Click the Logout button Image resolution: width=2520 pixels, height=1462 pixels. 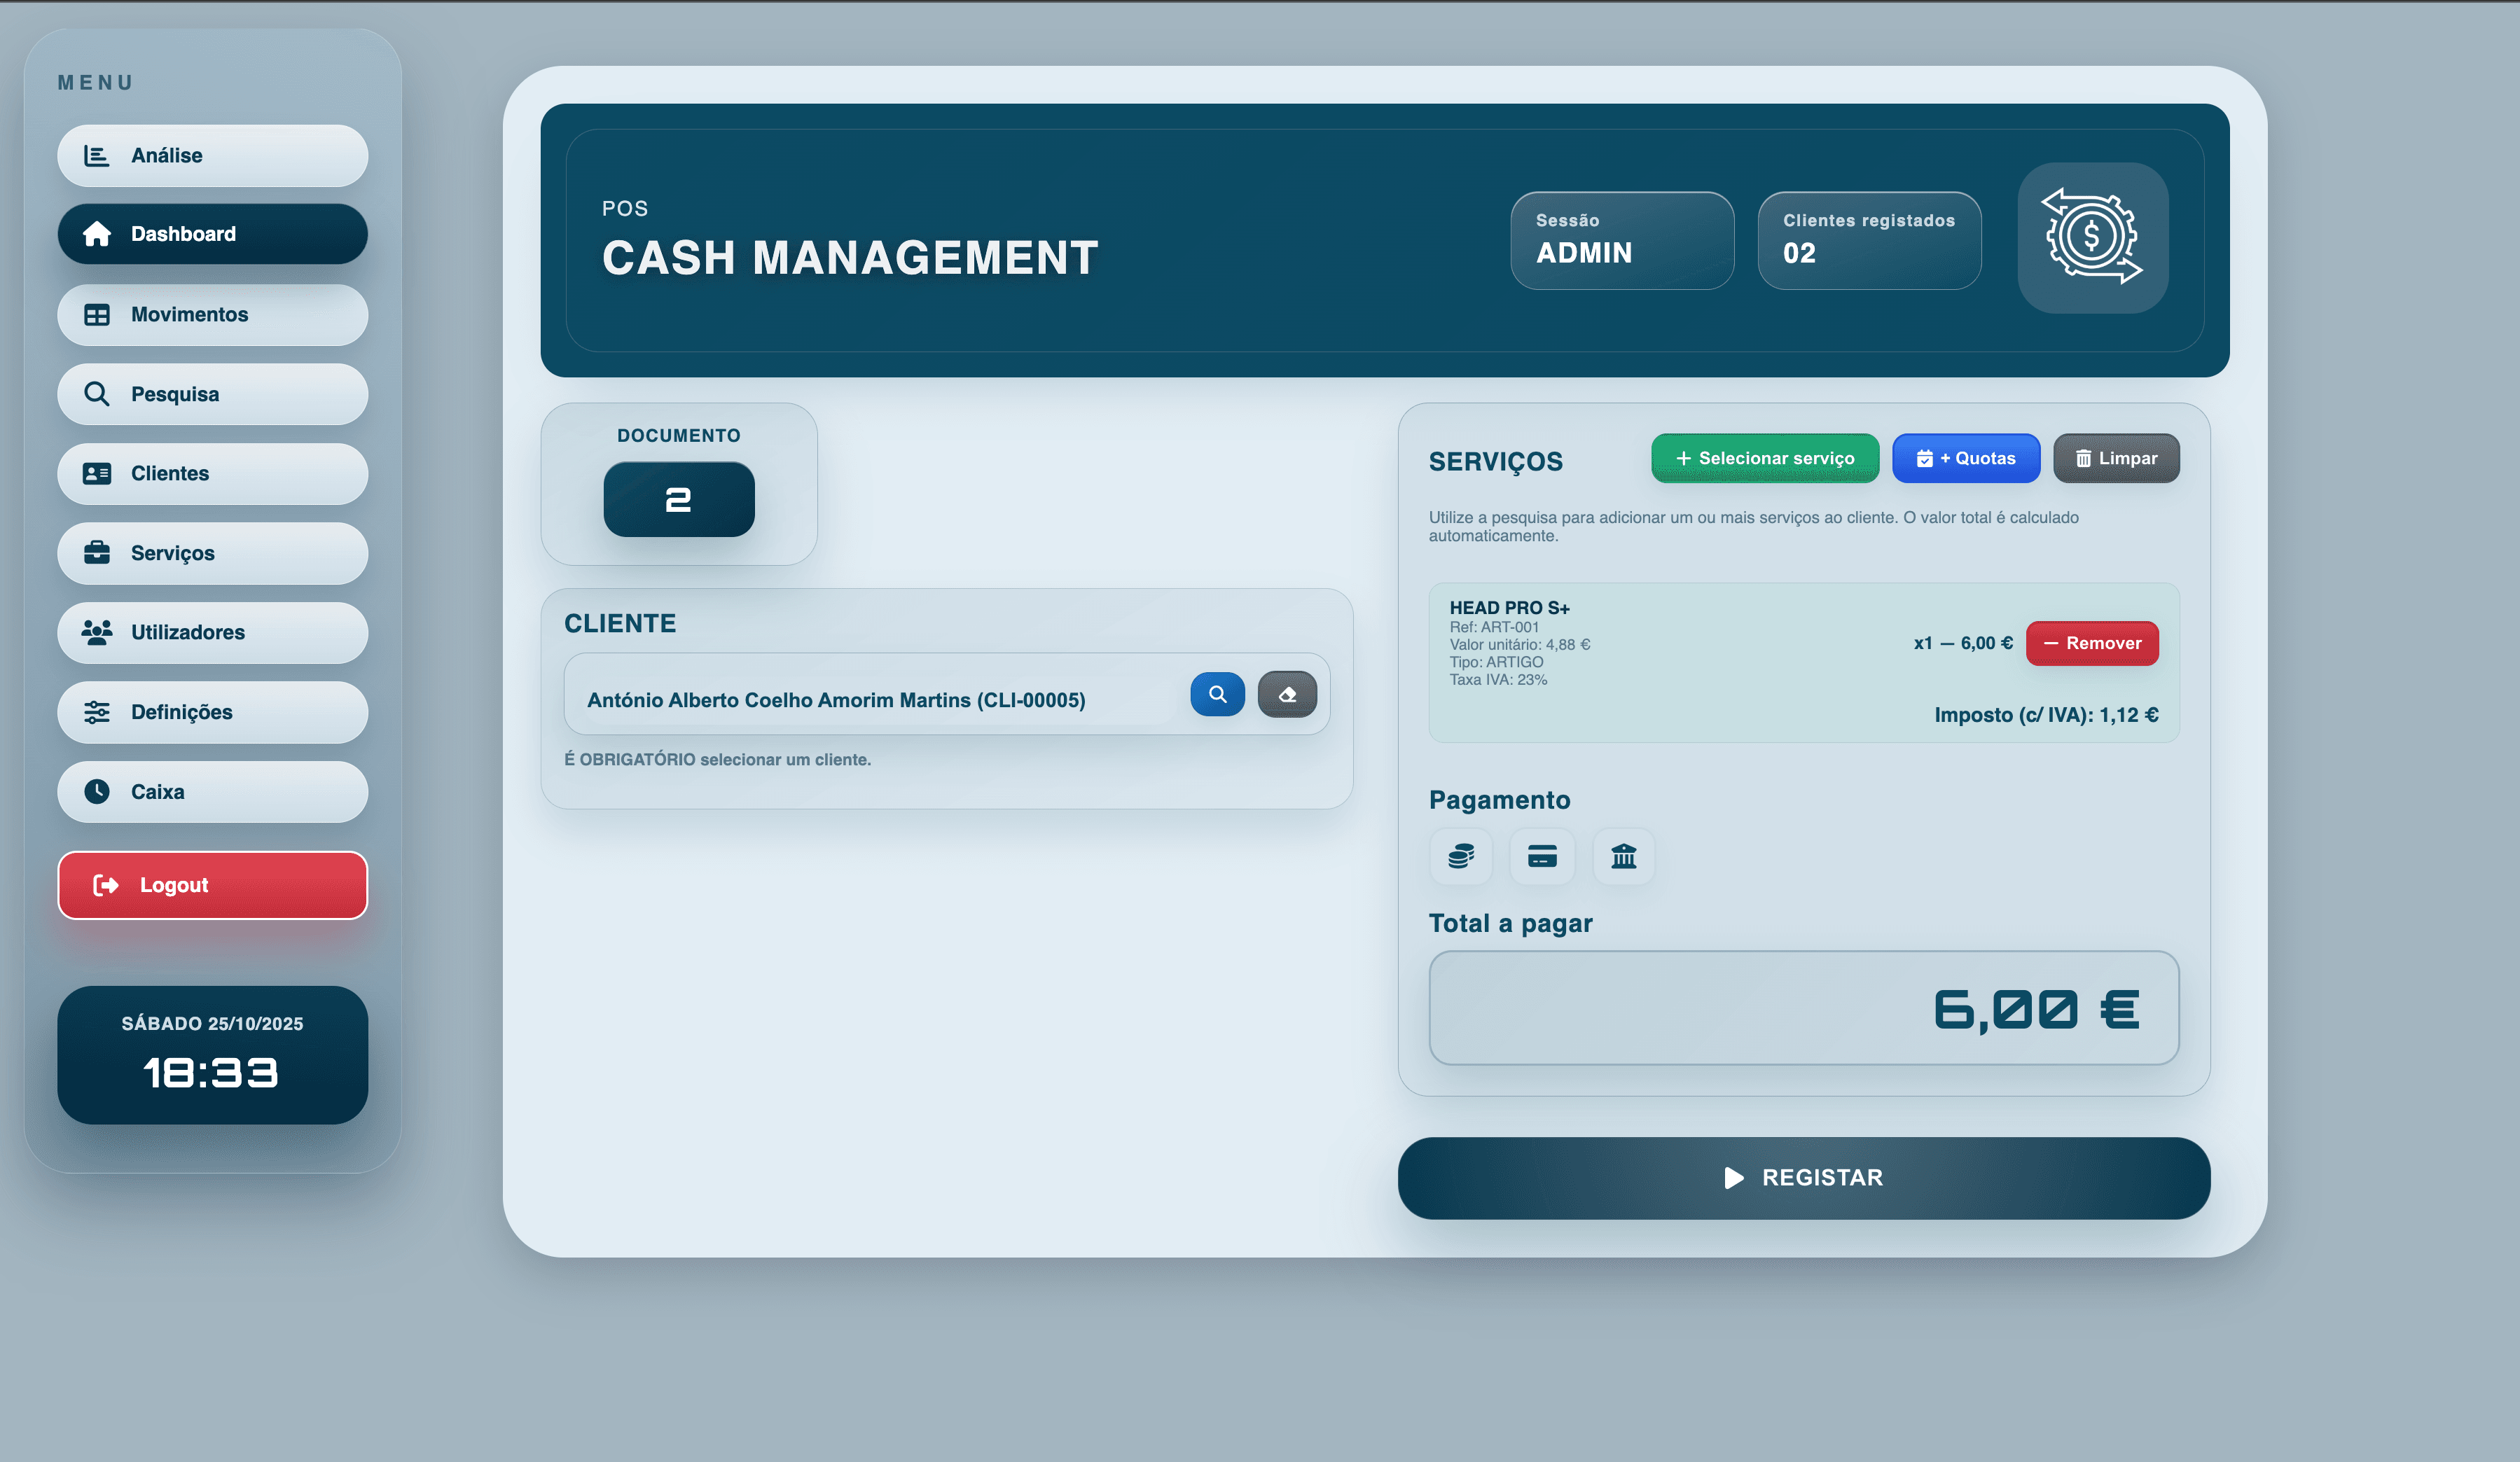(x=212, y=885)
